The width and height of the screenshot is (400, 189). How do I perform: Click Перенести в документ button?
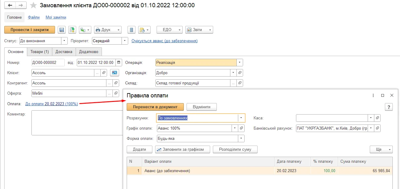[x=155, y=107]
